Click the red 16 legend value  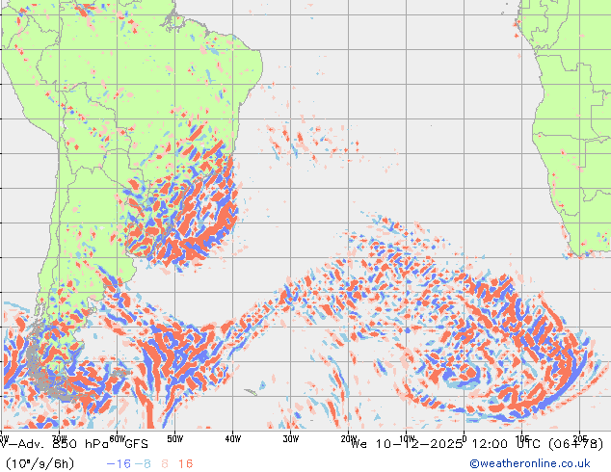coord(185,464)
